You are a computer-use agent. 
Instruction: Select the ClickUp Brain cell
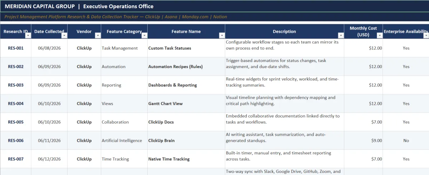coord(186,141)
